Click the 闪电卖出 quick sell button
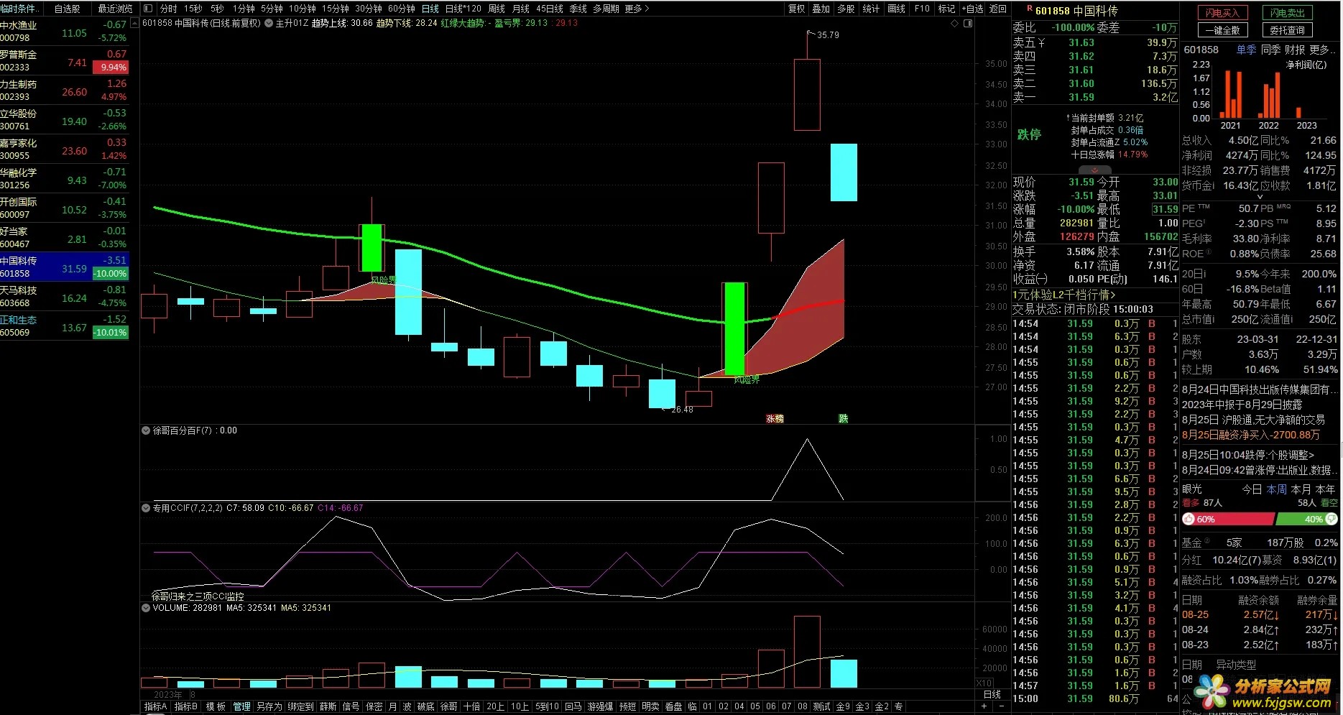Screen dimensions: 1343x715 (1287, 13)
